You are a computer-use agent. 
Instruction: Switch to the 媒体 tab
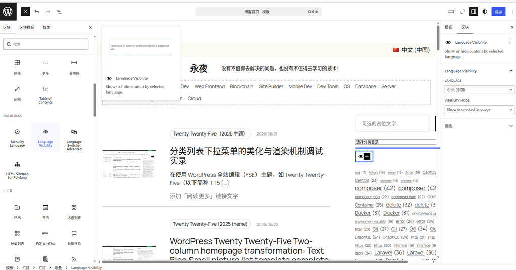click(47, 27)
